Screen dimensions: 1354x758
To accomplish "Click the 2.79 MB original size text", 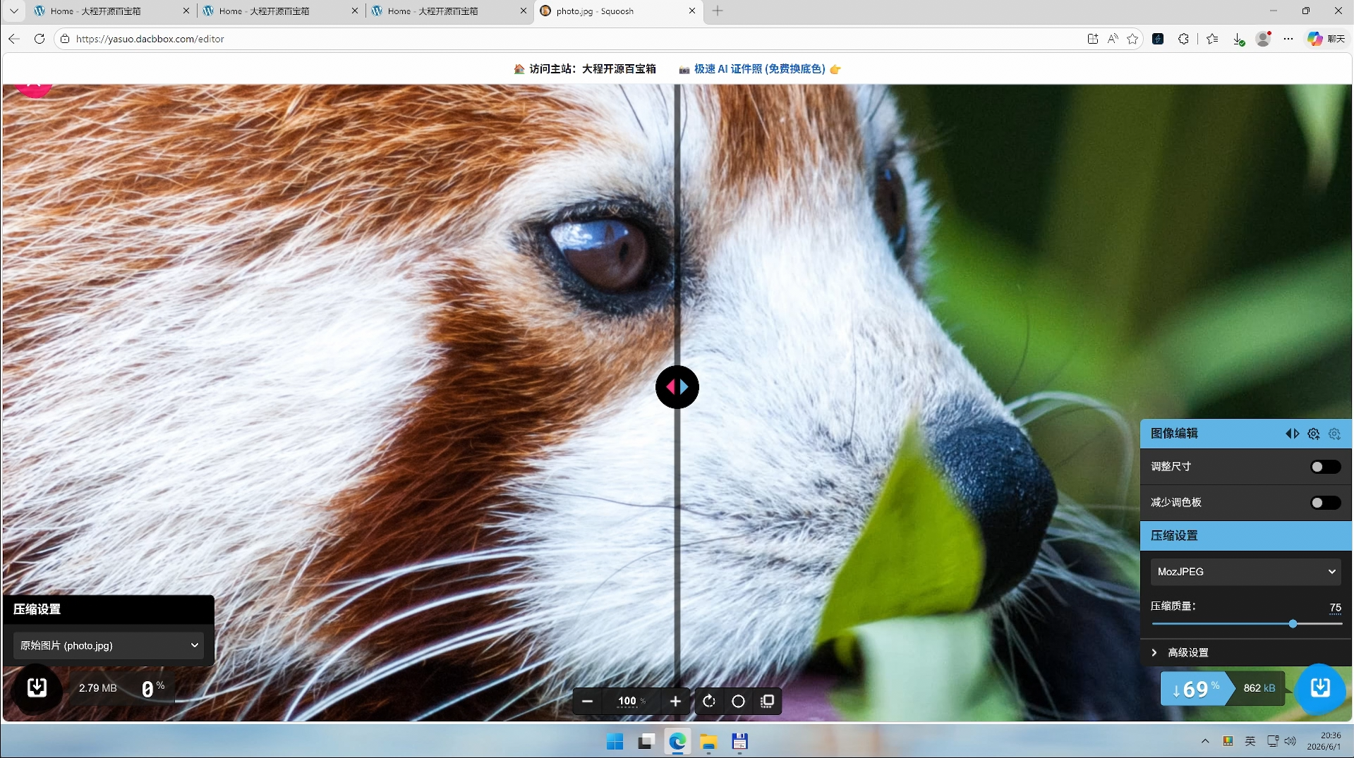I will [x=98, y=688].
